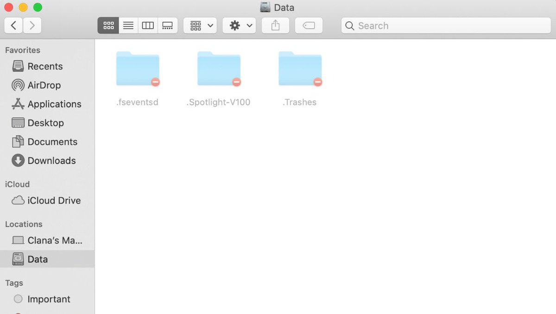This screenshot has height=314, width=556.
Task: Open the item grouping dropdown
Action: click(x=200, y=25)
